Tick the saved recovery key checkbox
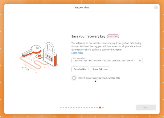 click(x=74, y=78)
